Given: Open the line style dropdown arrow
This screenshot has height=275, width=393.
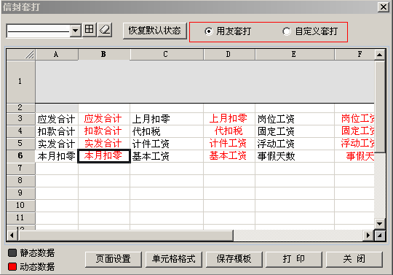Looking at the screenshot, I should pyautogui.click(x=75, y=31).
